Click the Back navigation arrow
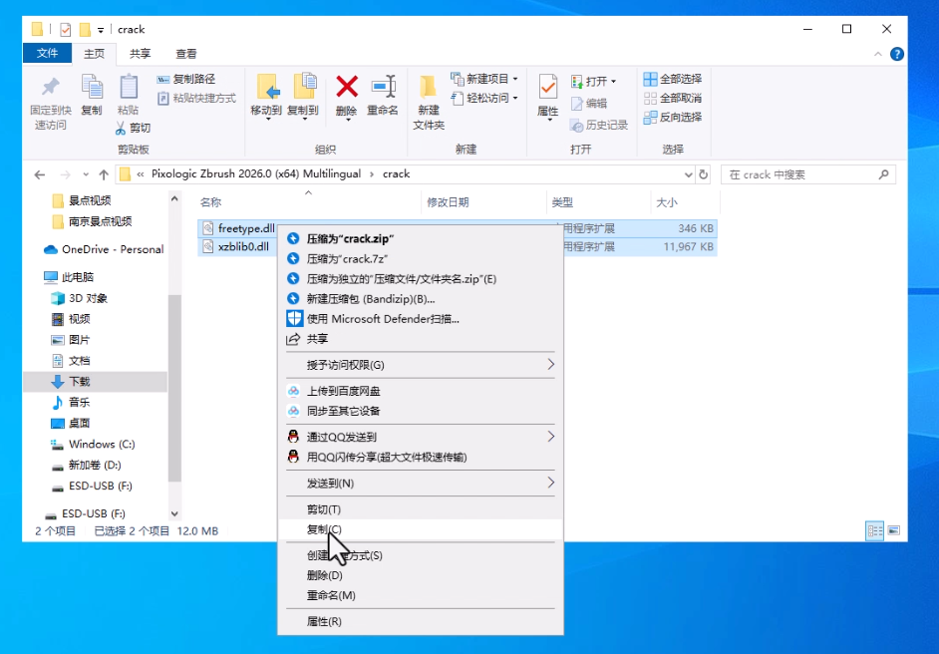Viewport: 939px width, 654px height. [40, 174]
